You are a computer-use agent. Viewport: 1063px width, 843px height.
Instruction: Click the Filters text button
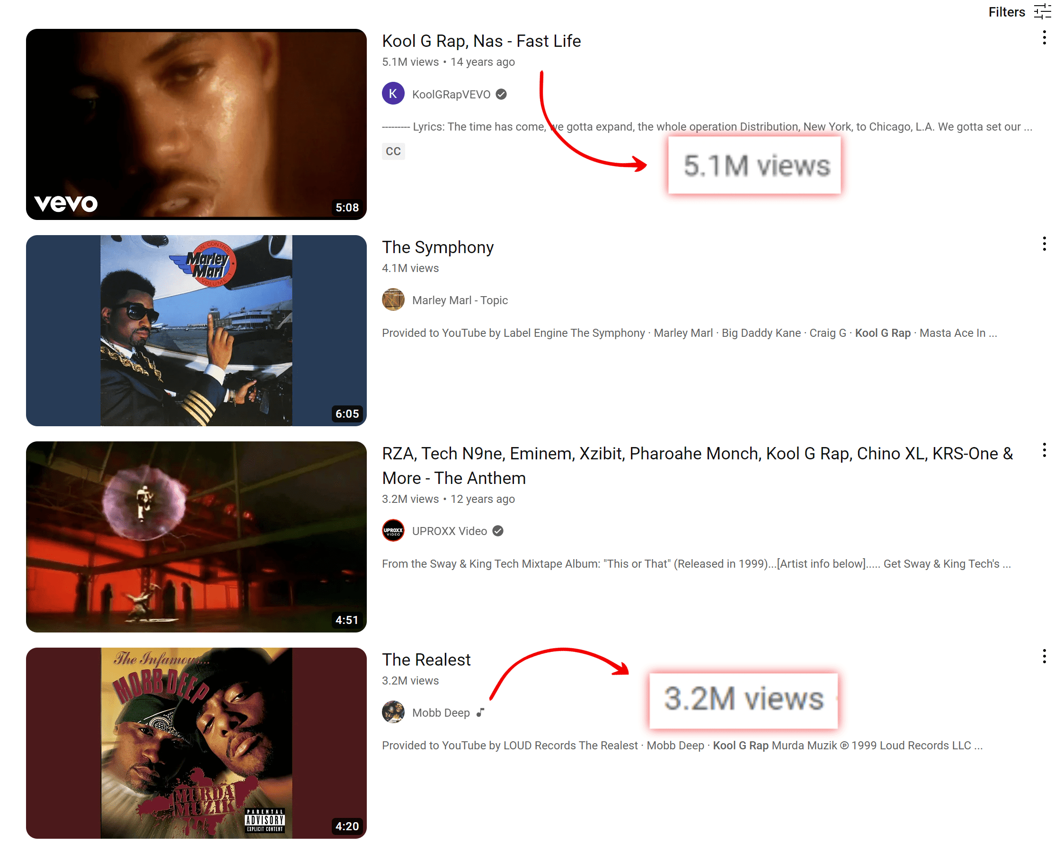click(1006, 12)
